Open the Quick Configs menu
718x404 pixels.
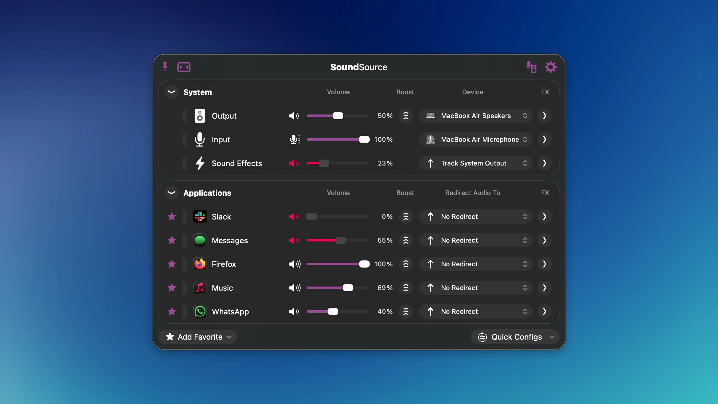(x=515, y=337)
